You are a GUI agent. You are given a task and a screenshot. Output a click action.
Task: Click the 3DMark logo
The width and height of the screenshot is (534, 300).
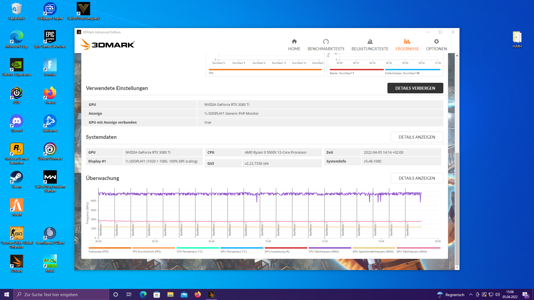click(x=107, y=44)
